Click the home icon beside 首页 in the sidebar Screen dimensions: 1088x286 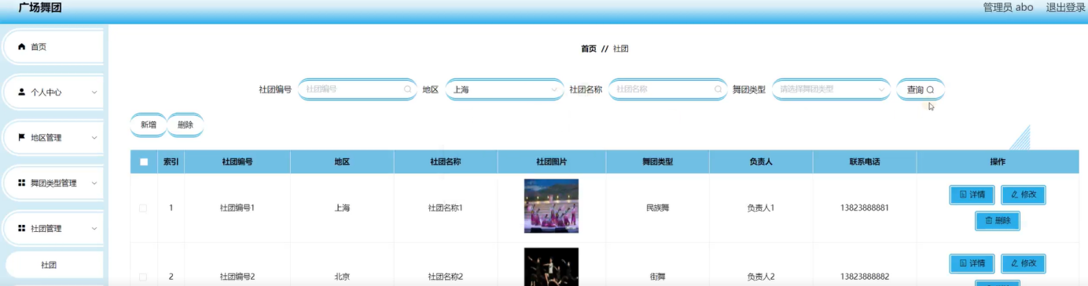pyautogui.click(x=22, y=47)
